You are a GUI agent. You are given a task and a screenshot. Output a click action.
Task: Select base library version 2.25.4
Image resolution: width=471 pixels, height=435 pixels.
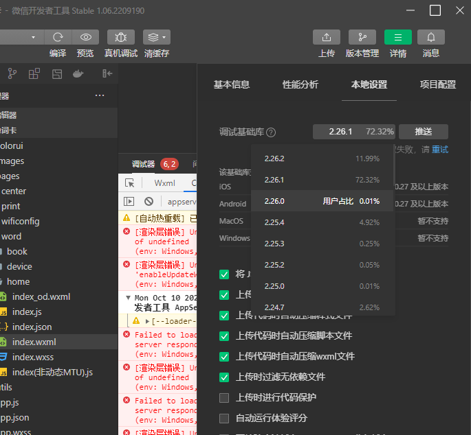pyautogui.click(x=322, y=222)
